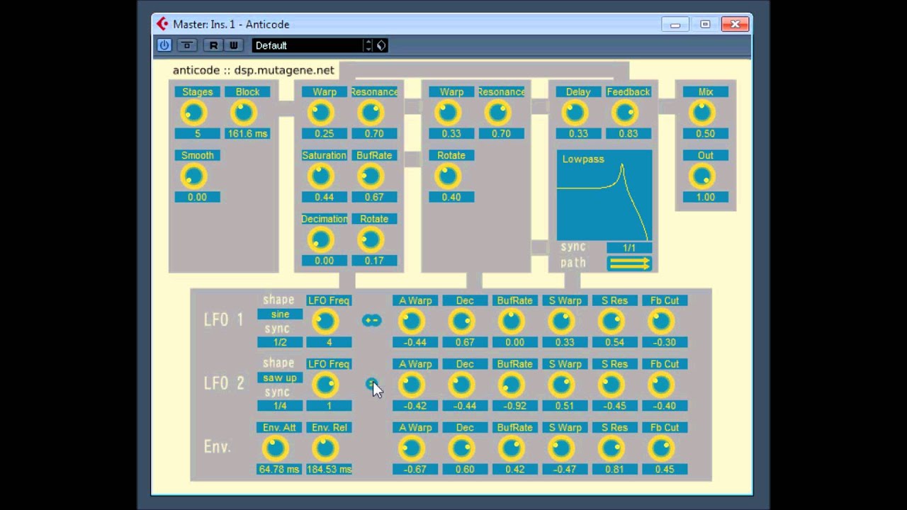Turn Env. row Fb Cut knob

pyautogui.click(x=661, y=448)
